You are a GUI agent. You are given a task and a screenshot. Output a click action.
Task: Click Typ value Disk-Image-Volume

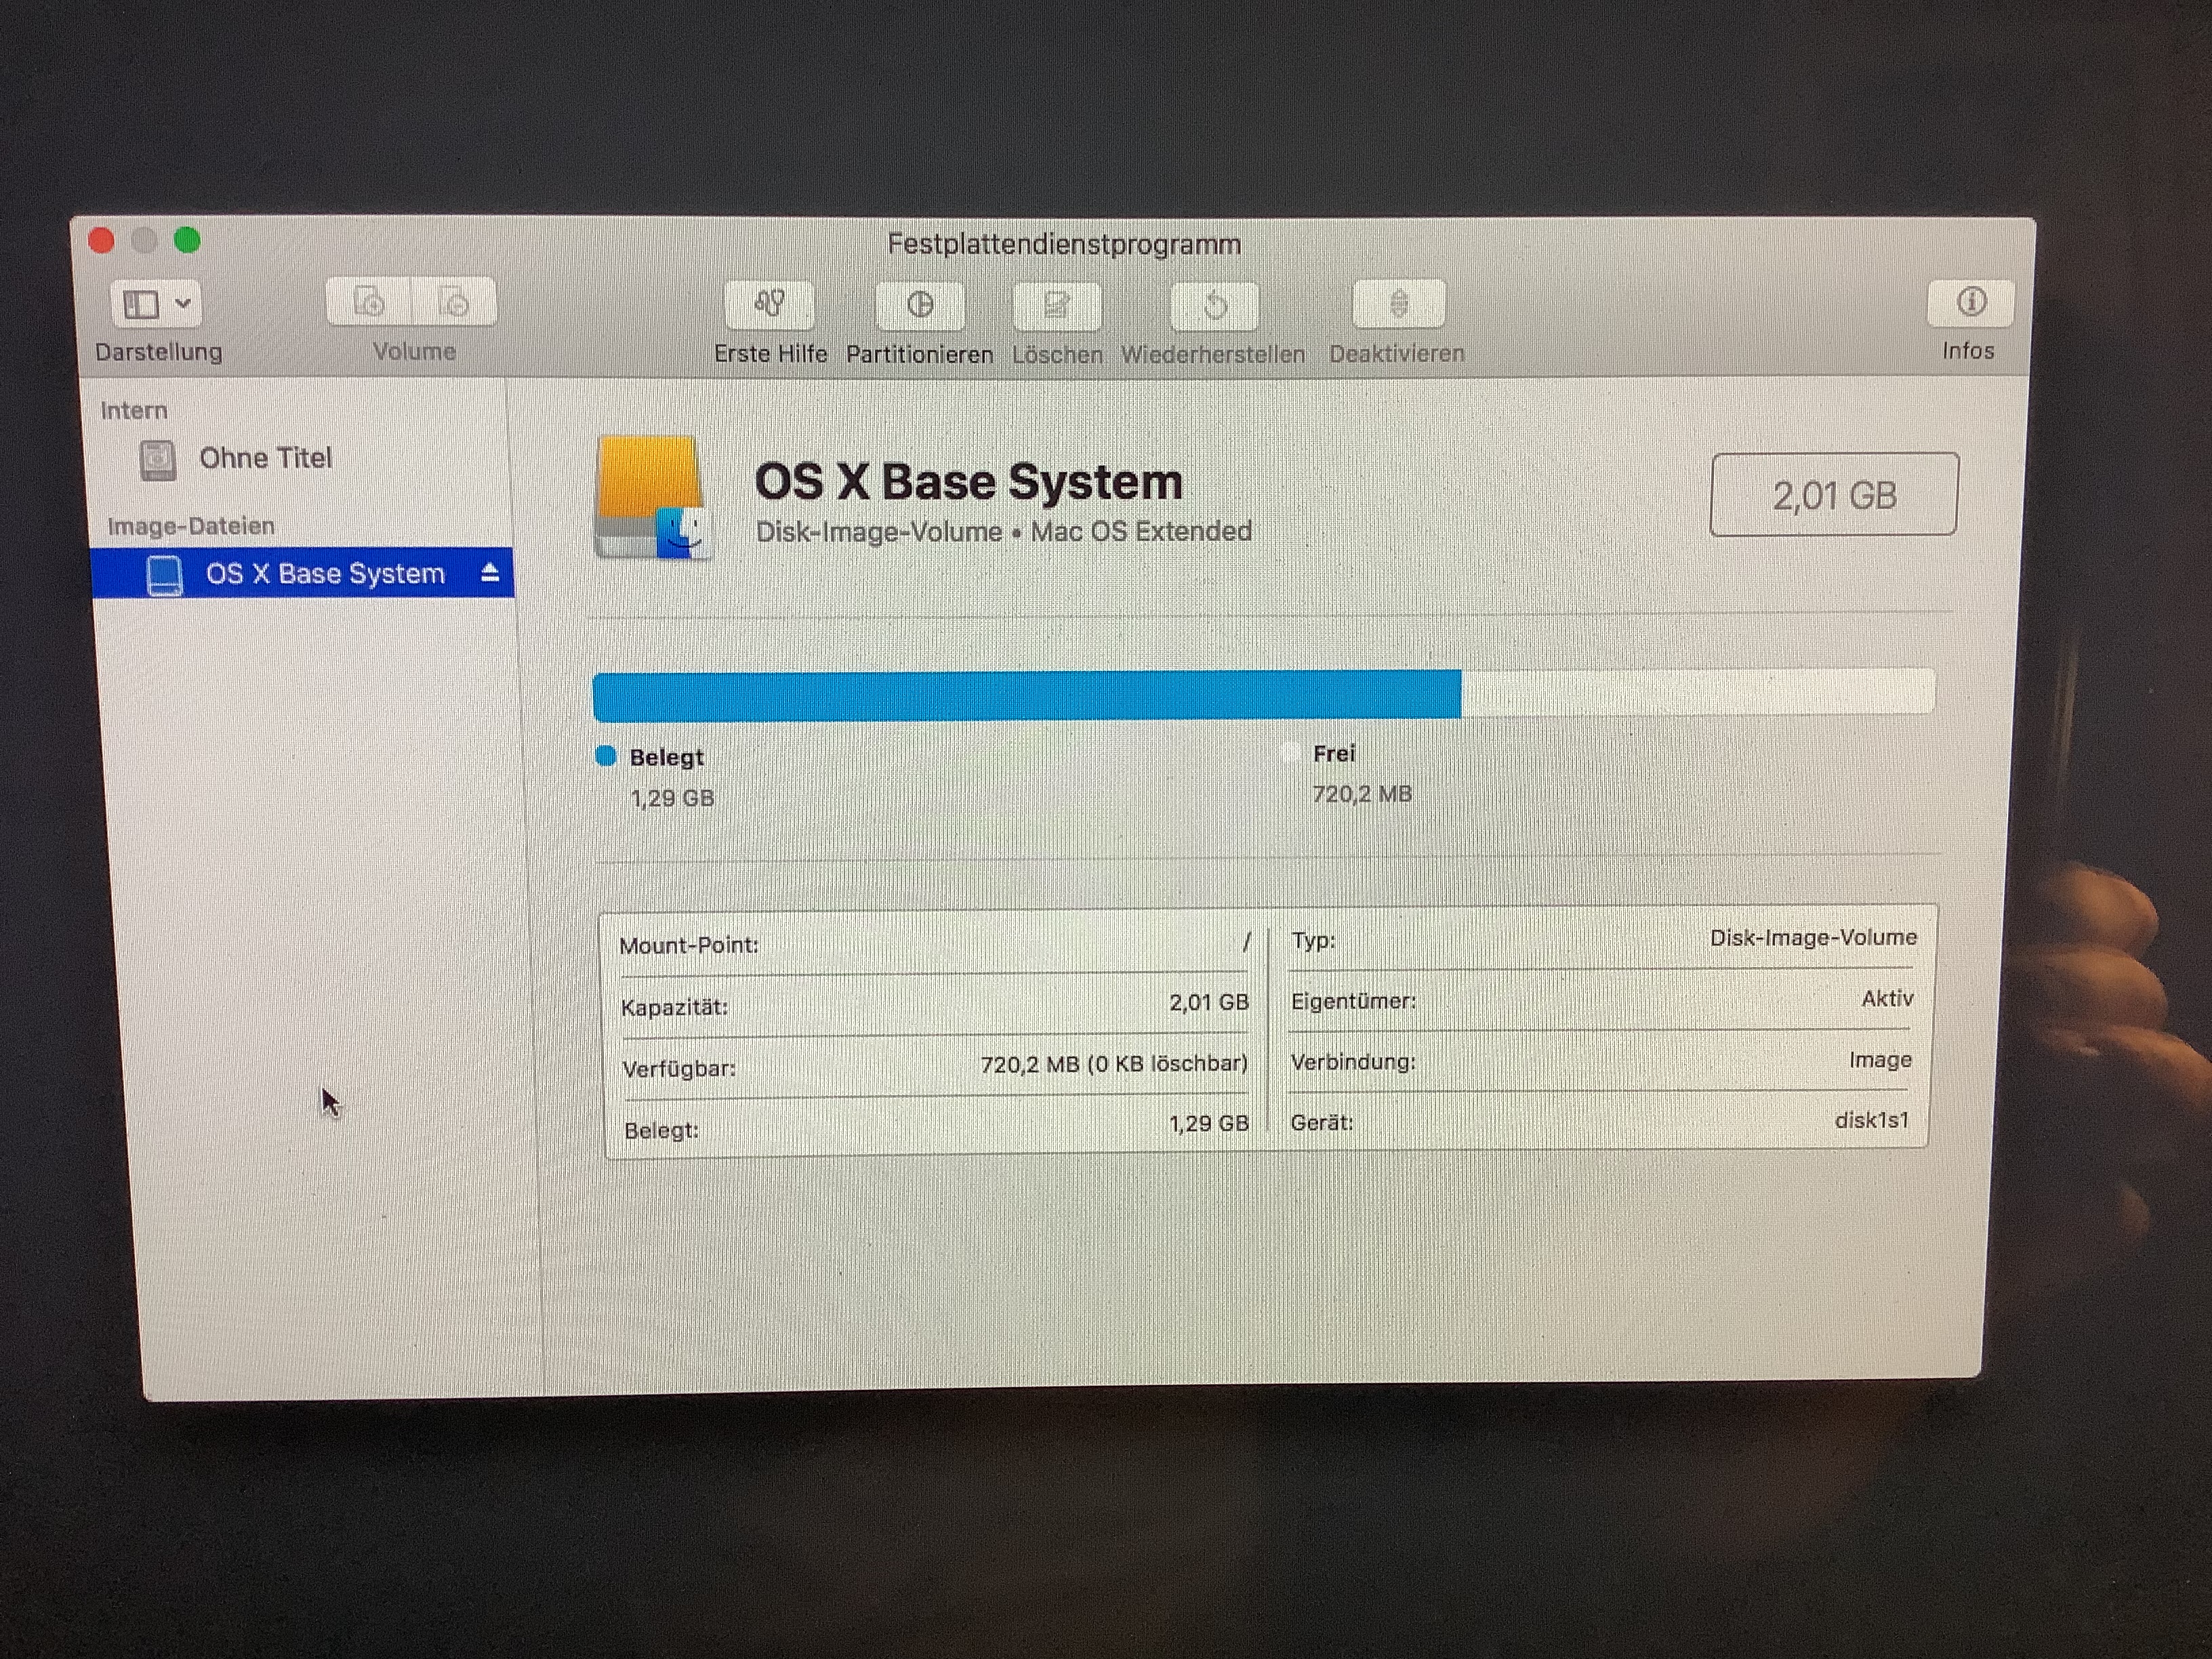point(1813,938)
